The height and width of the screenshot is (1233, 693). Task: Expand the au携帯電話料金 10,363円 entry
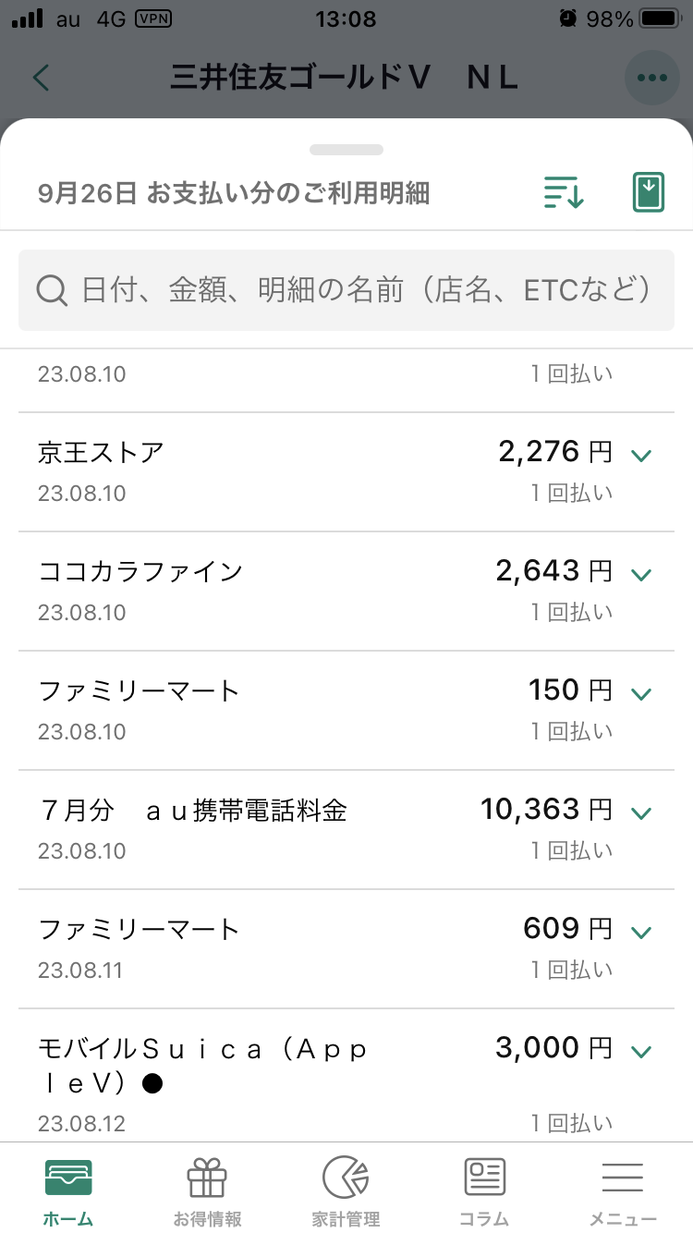click(x=641, y=812)
